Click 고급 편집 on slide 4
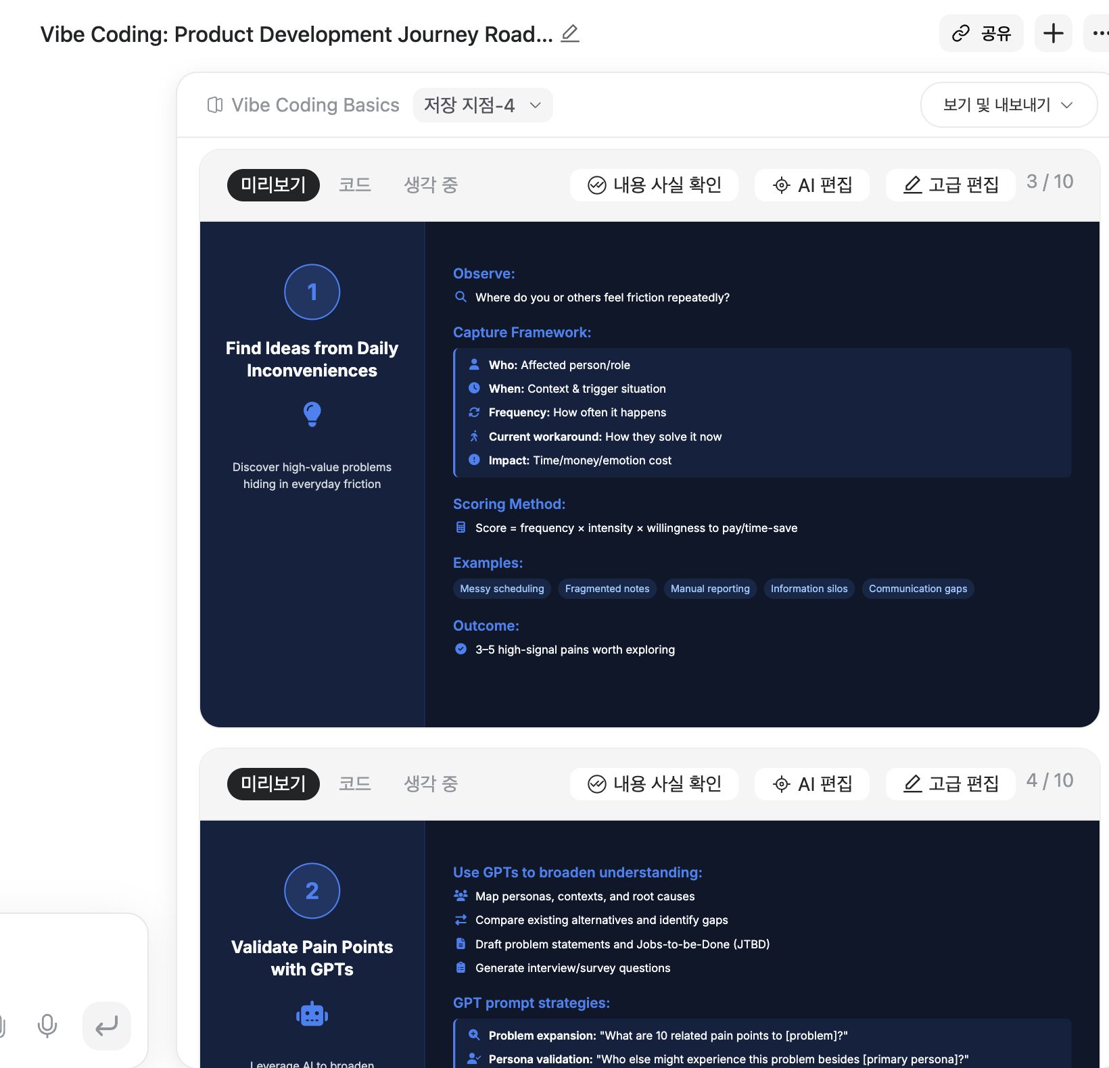1109x1068 pixels. 950,784
